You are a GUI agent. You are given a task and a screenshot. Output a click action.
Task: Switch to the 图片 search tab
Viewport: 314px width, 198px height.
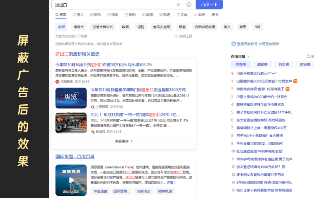pyautogui.click(x=77, y=15)
